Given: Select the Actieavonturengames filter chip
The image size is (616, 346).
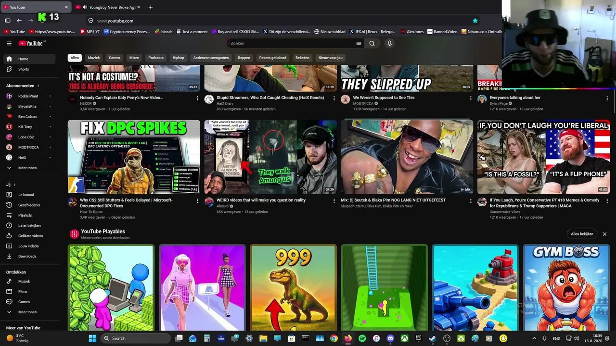Looking at the screenshot, I should (x=211, y=58).
